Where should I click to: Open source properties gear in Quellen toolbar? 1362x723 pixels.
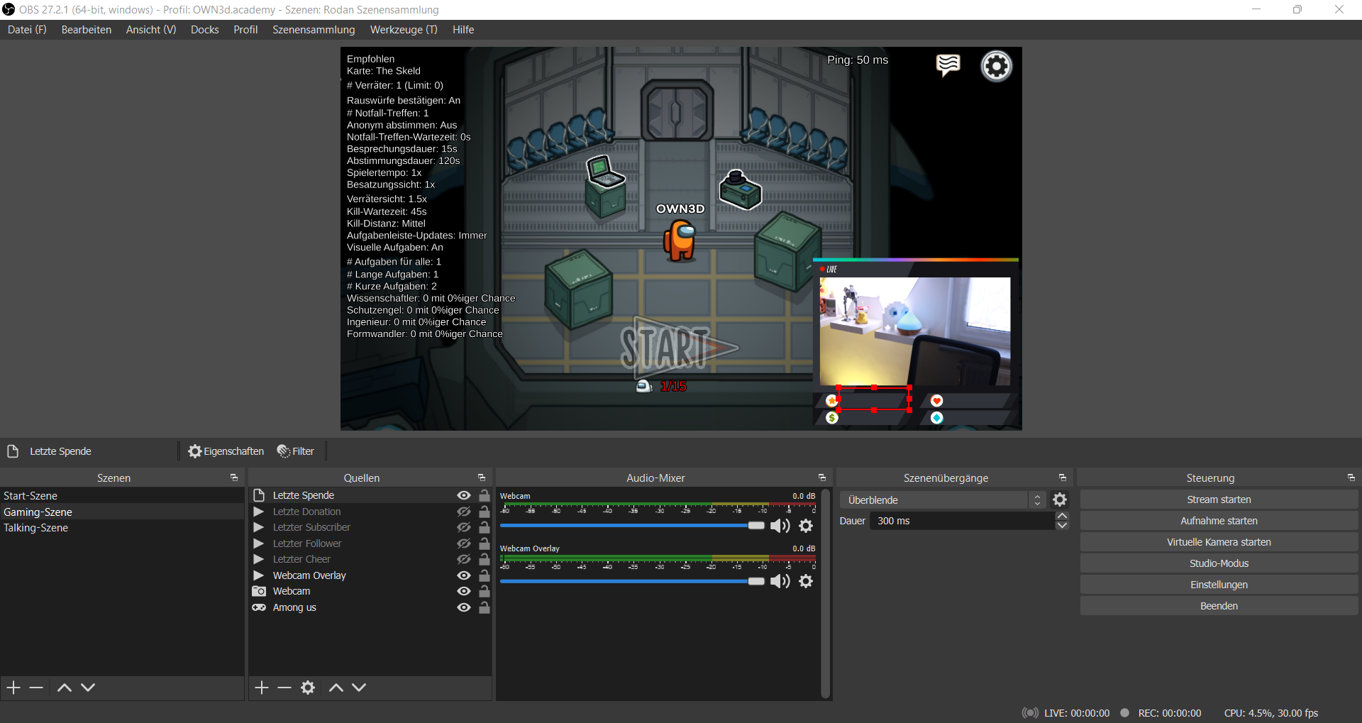[x=308, y=688]
